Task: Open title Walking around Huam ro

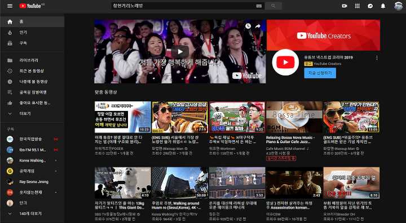Action: [x=176, y=206]
